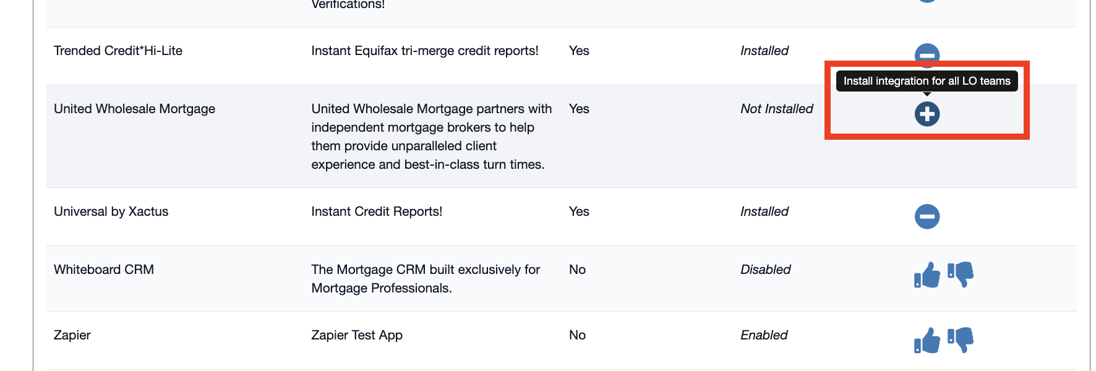Enable Whiteboard CRM with thumbs-up icon
Screen dimensions: 1096x371
point(927,275)
